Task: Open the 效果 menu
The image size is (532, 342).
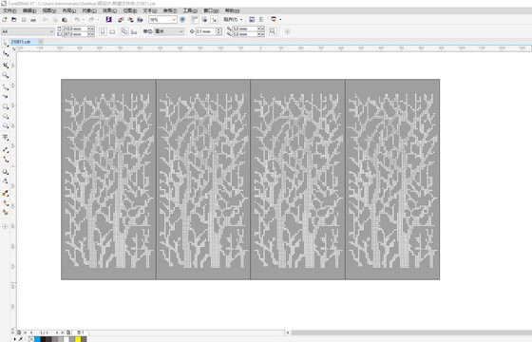Action: pos(109,10)
